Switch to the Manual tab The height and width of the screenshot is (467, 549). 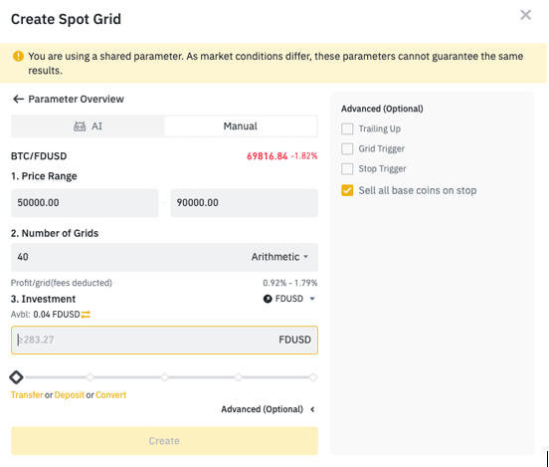click(241, 126)
